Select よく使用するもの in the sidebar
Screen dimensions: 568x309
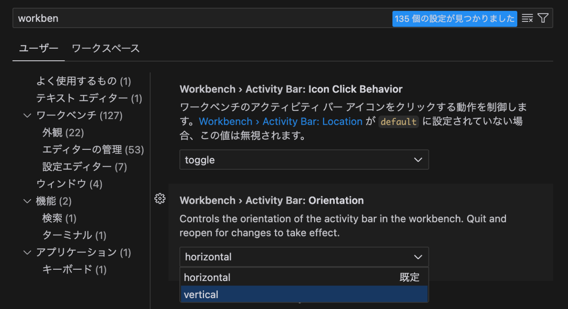[83, 81]
